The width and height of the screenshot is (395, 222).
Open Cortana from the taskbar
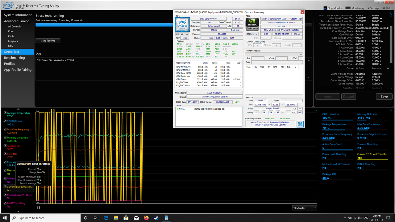85,218
